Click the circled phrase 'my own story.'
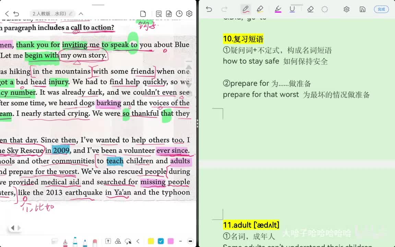The image size is (395, 247). point(83,56)
